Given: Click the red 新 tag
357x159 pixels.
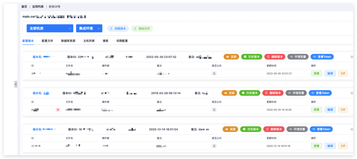Looking at the screenshot, I should point(58,110).
